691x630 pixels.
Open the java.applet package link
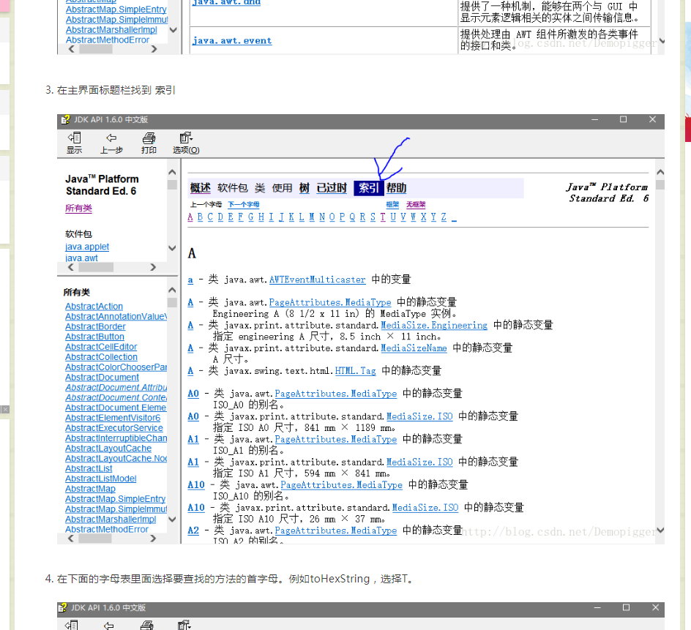click(x=87, y=247)
